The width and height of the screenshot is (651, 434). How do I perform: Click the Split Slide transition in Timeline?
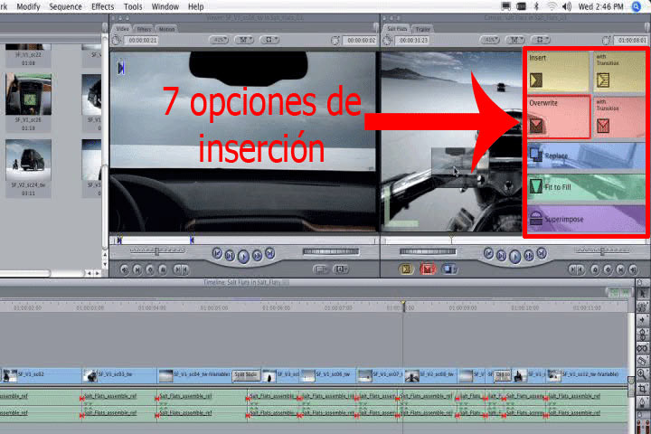coord(246,375)
